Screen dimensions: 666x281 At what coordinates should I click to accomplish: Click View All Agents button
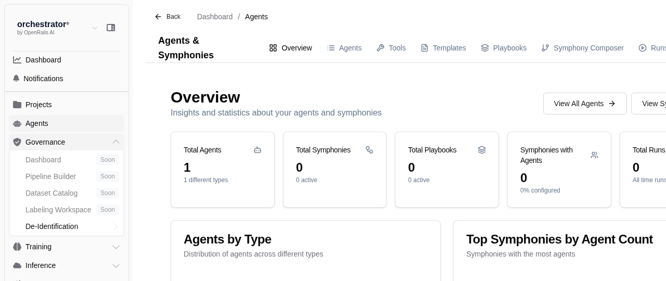pyautogui.click(x=585, y=104)
